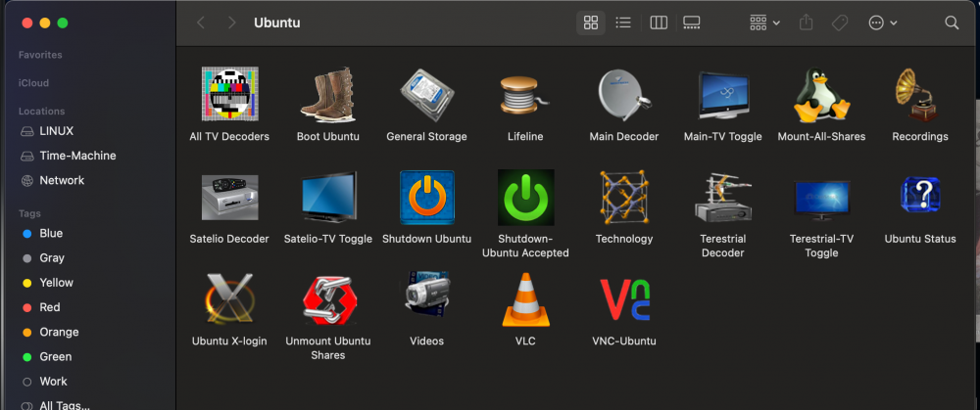Click the Ubuntu window title
Screen dimensions: 980x410
(277, 23)
